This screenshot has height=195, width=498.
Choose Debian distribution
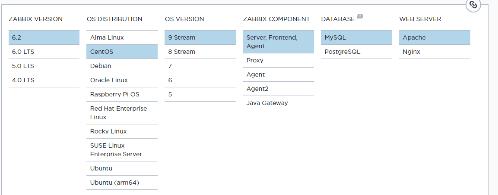(122, 66)
